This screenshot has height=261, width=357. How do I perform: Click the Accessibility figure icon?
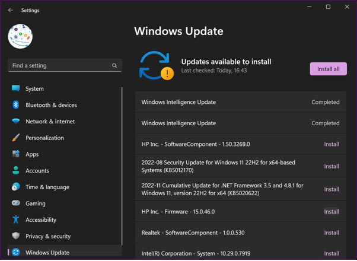[15, 219]
